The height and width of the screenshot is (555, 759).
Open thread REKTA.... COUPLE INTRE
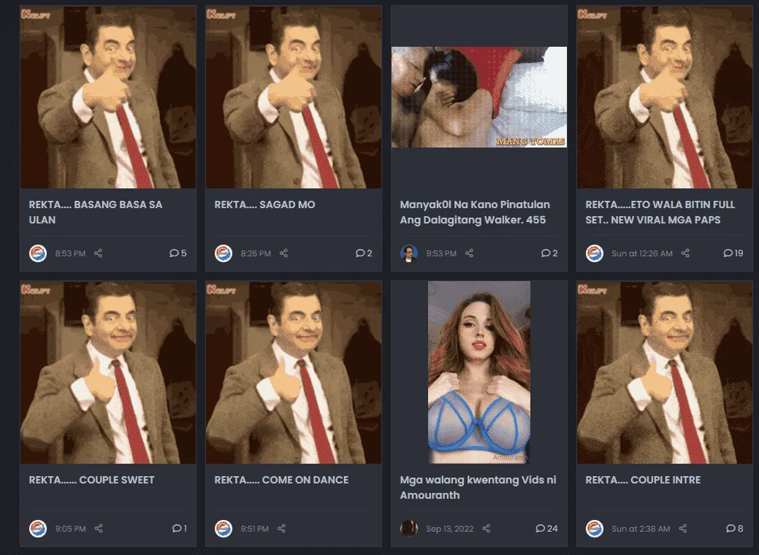pyautogui.click(x=643, y=480)
